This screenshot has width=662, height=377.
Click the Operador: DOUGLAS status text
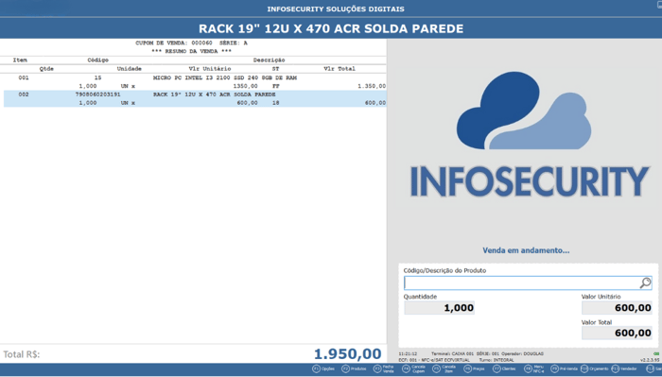522,353
